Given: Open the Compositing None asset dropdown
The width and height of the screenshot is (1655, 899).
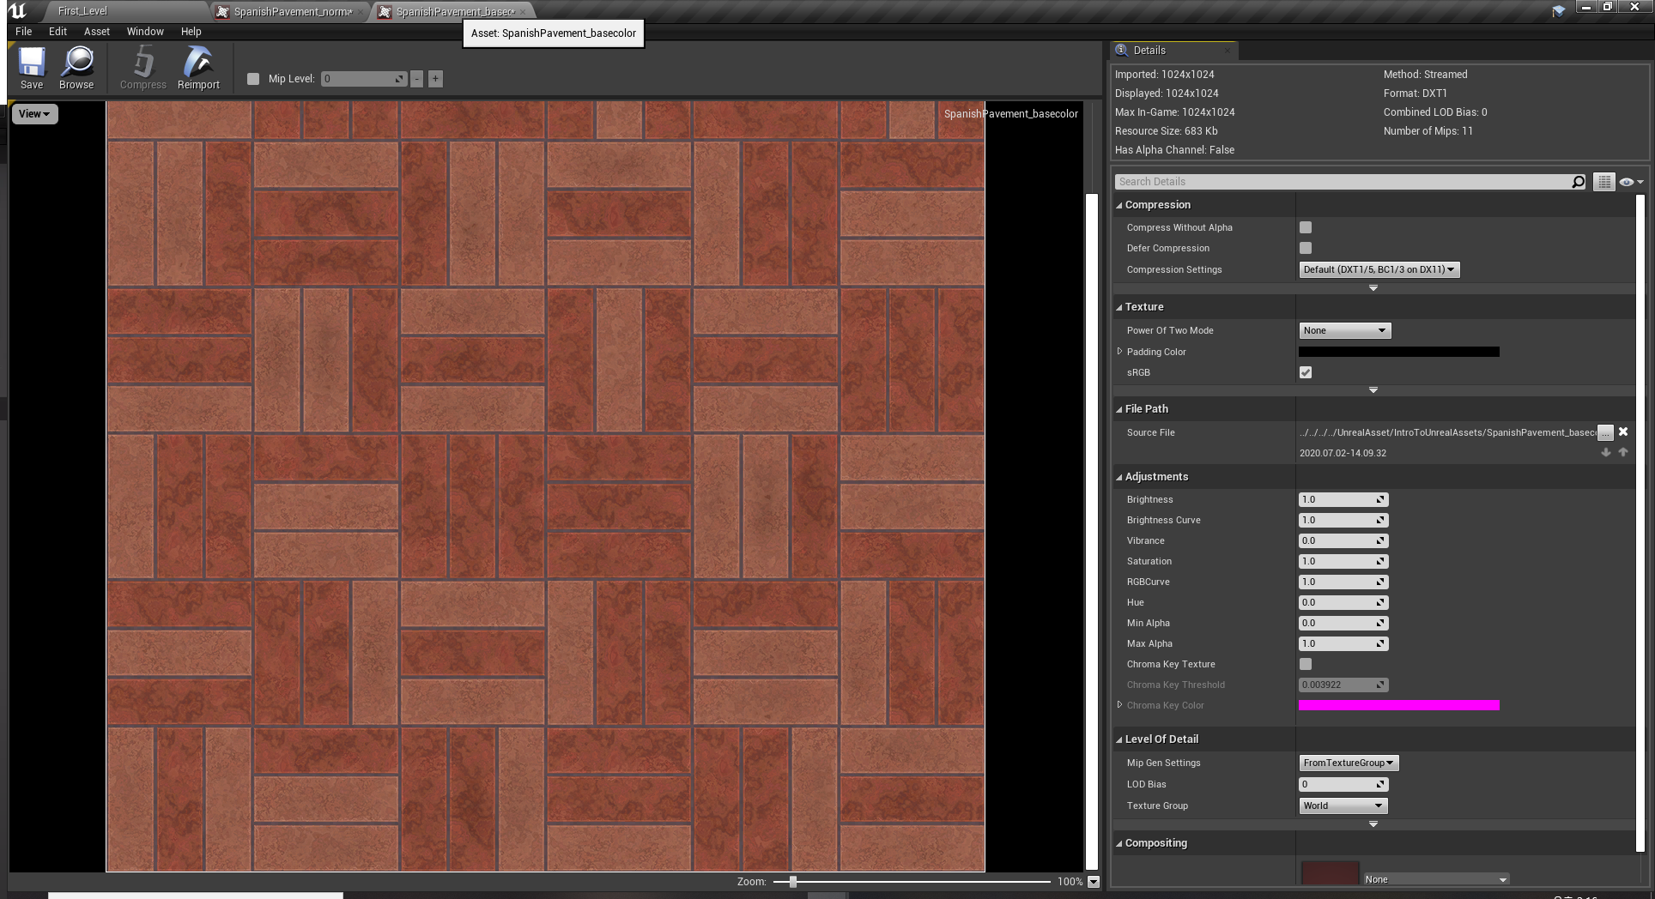Looking at the screenshot, I should 1436,879.
